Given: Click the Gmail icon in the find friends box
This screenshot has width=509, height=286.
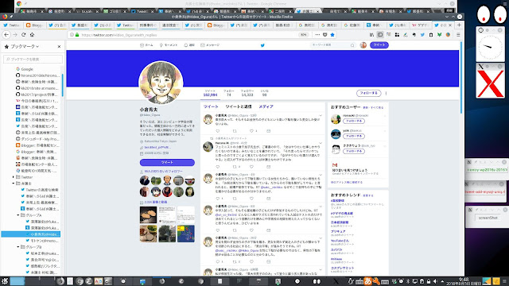Looking at the screenshot, I should coord(335,165).
